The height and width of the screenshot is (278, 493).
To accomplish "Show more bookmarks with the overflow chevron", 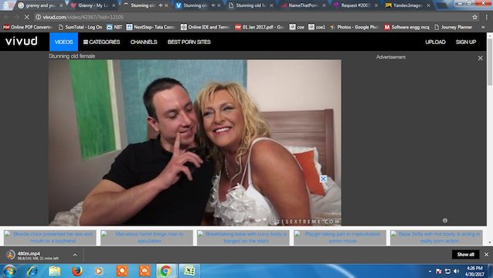I will [x=483, y=27].
